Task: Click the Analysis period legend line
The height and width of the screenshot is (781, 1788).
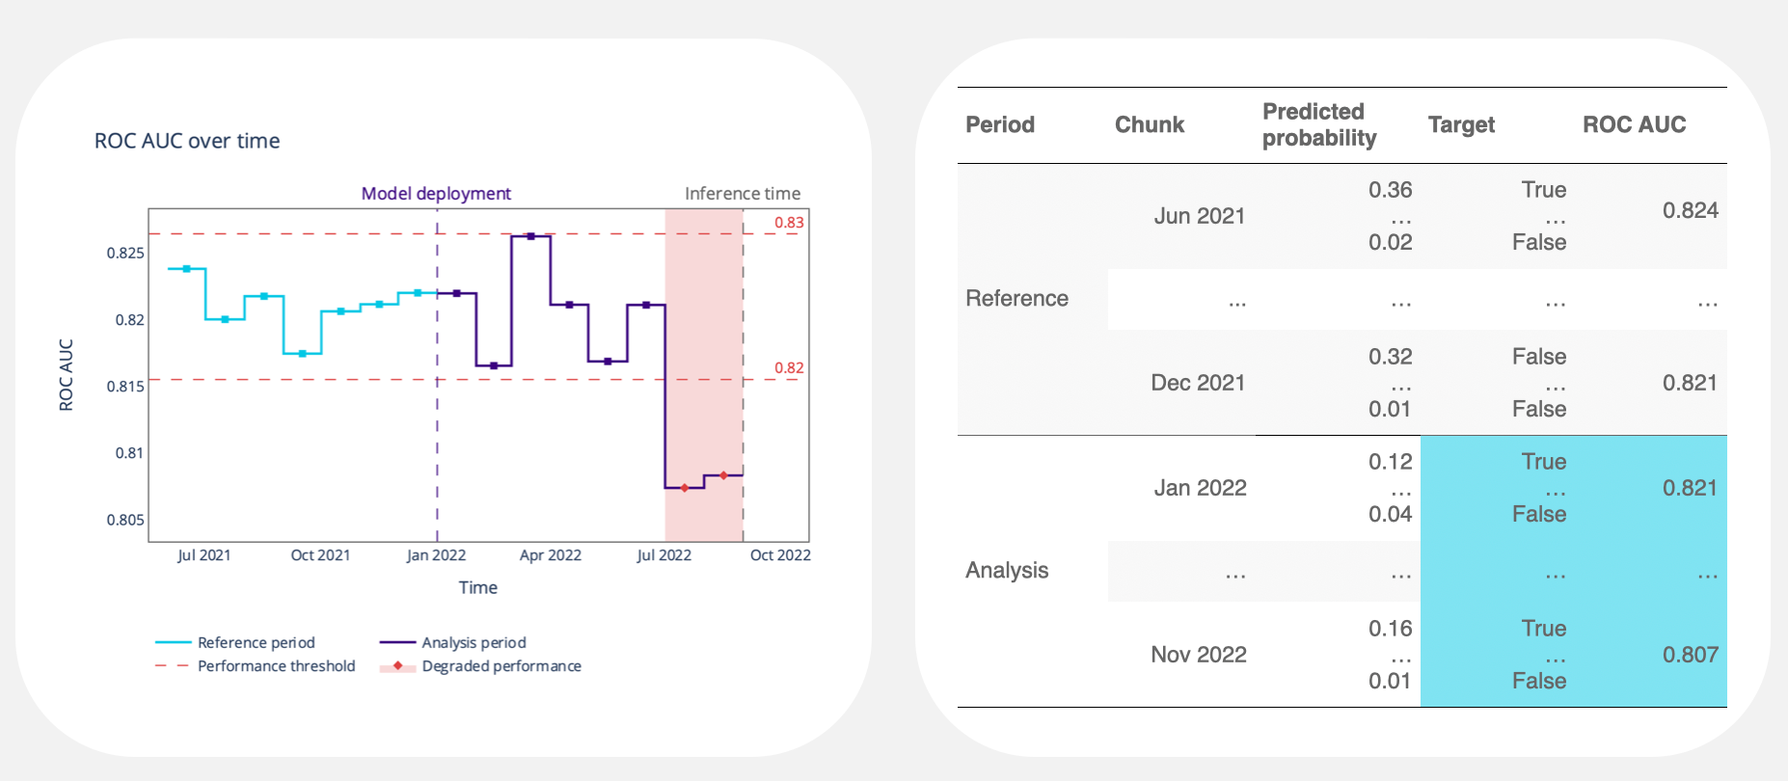Action: (x=397, y=642)
